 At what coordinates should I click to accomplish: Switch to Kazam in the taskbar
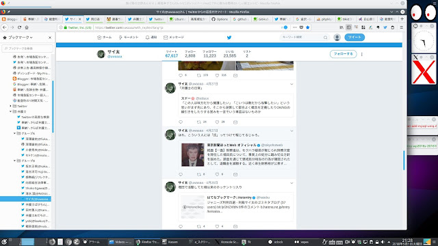point(170,242)
